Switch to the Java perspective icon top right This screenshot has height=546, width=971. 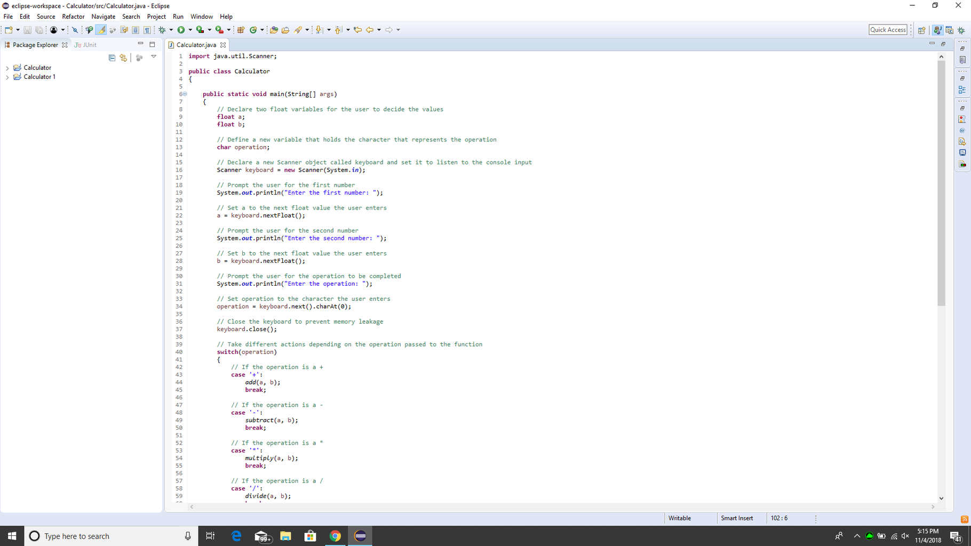(x=938, y=30)
